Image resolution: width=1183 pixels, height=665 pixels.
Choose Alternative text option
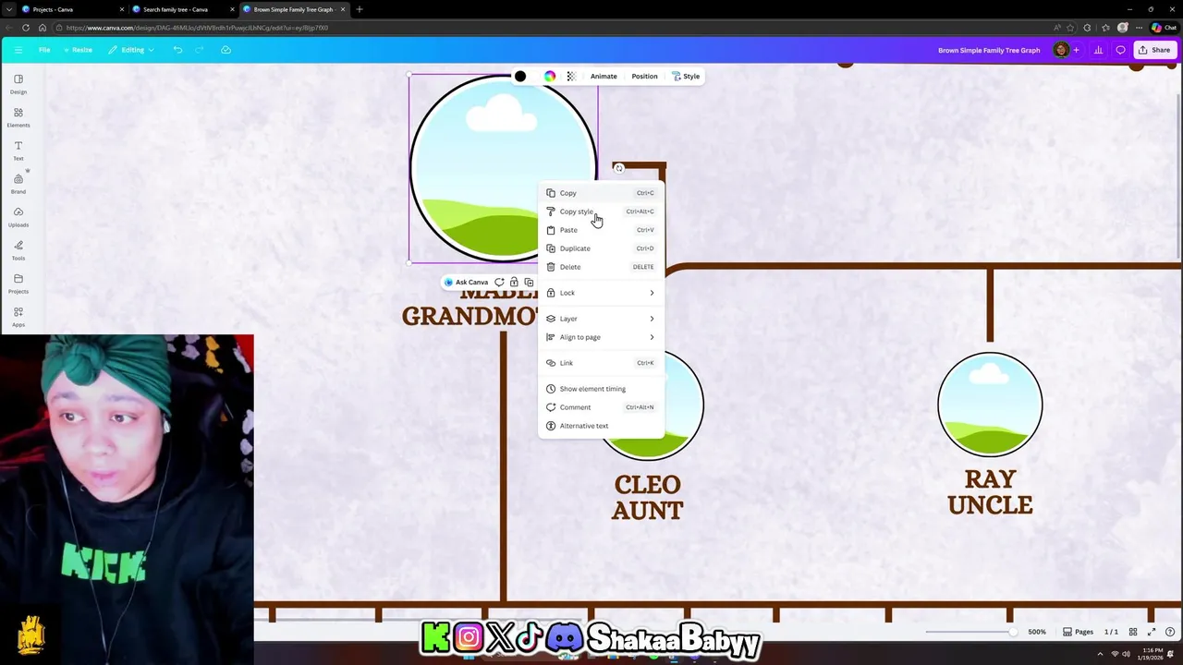[601, 426]
